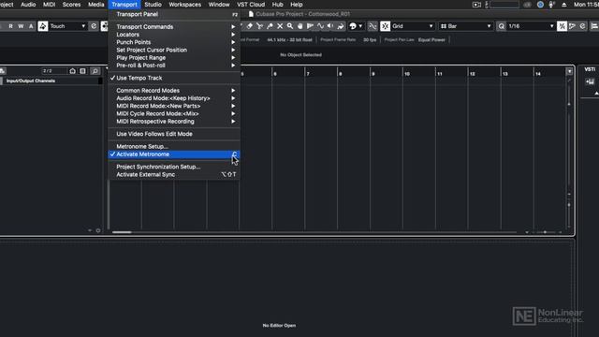
Task: Click the blue circular macOS status icon
Action: (540, 5)
